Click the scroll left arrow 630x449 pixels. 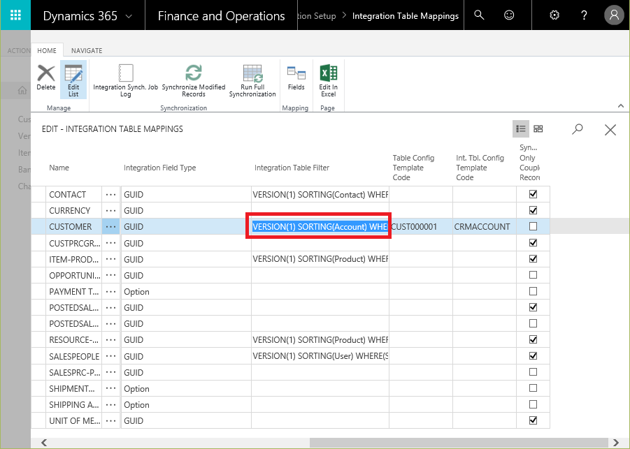(x=44, y=443)
